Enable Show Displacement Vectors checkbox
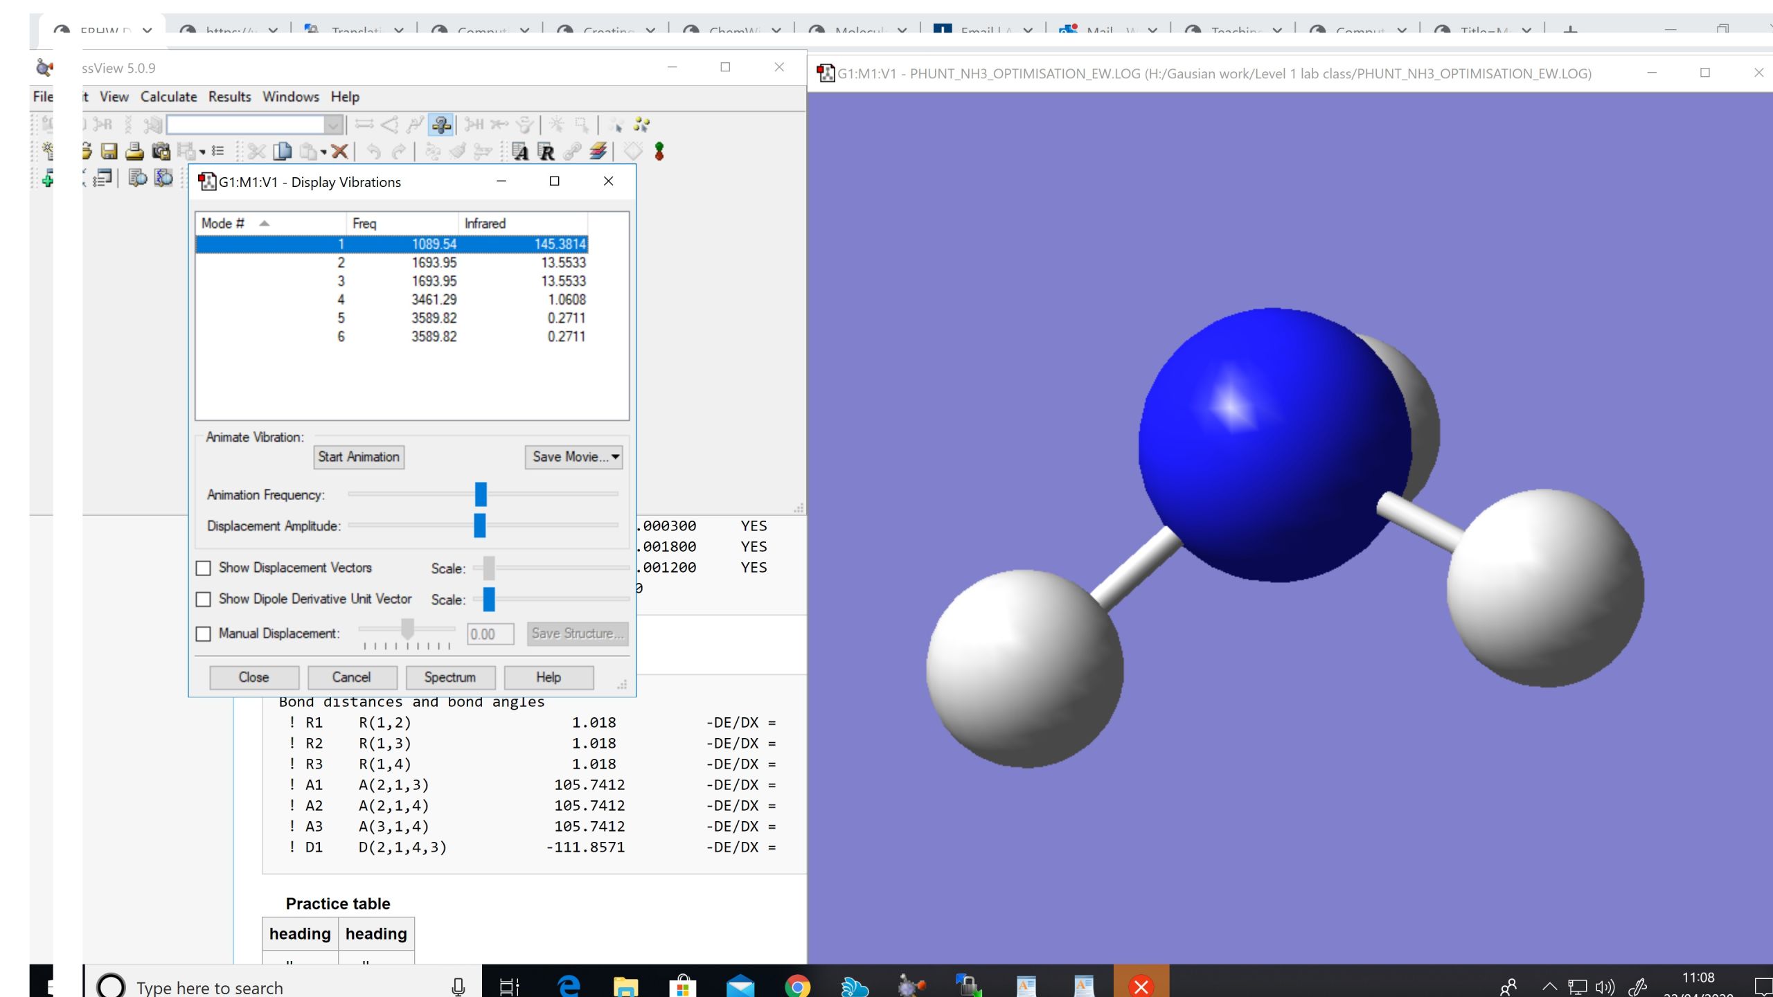This screenshot has width=1773, height=997. [x=204, y=568]
